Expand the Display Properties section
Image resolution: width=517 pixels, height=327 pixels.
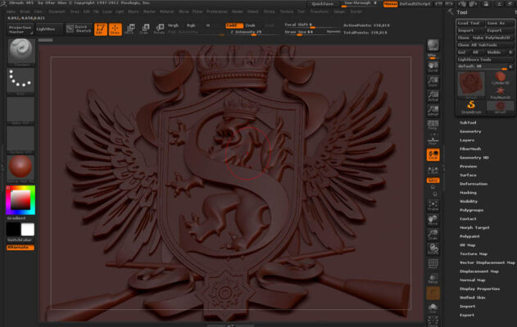[480, 289]
